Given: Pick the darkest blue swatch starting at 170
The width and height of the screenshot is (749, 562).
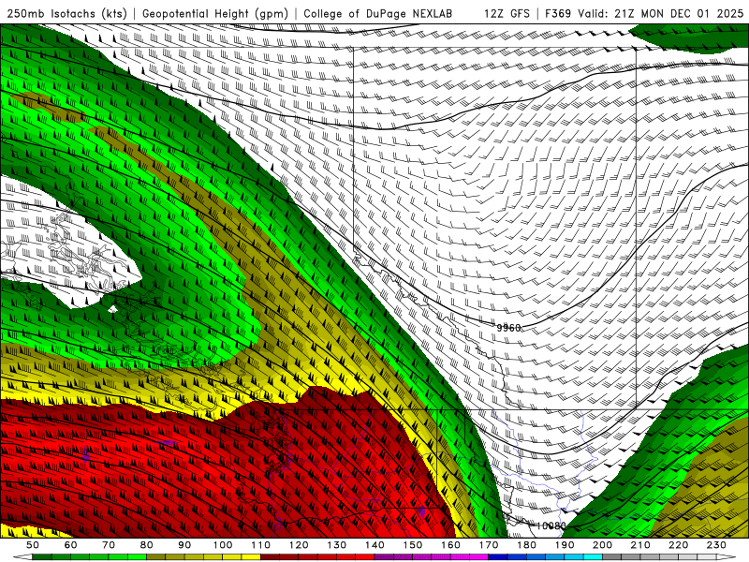Looking at the screenshot, I should [x=498, y=557].
